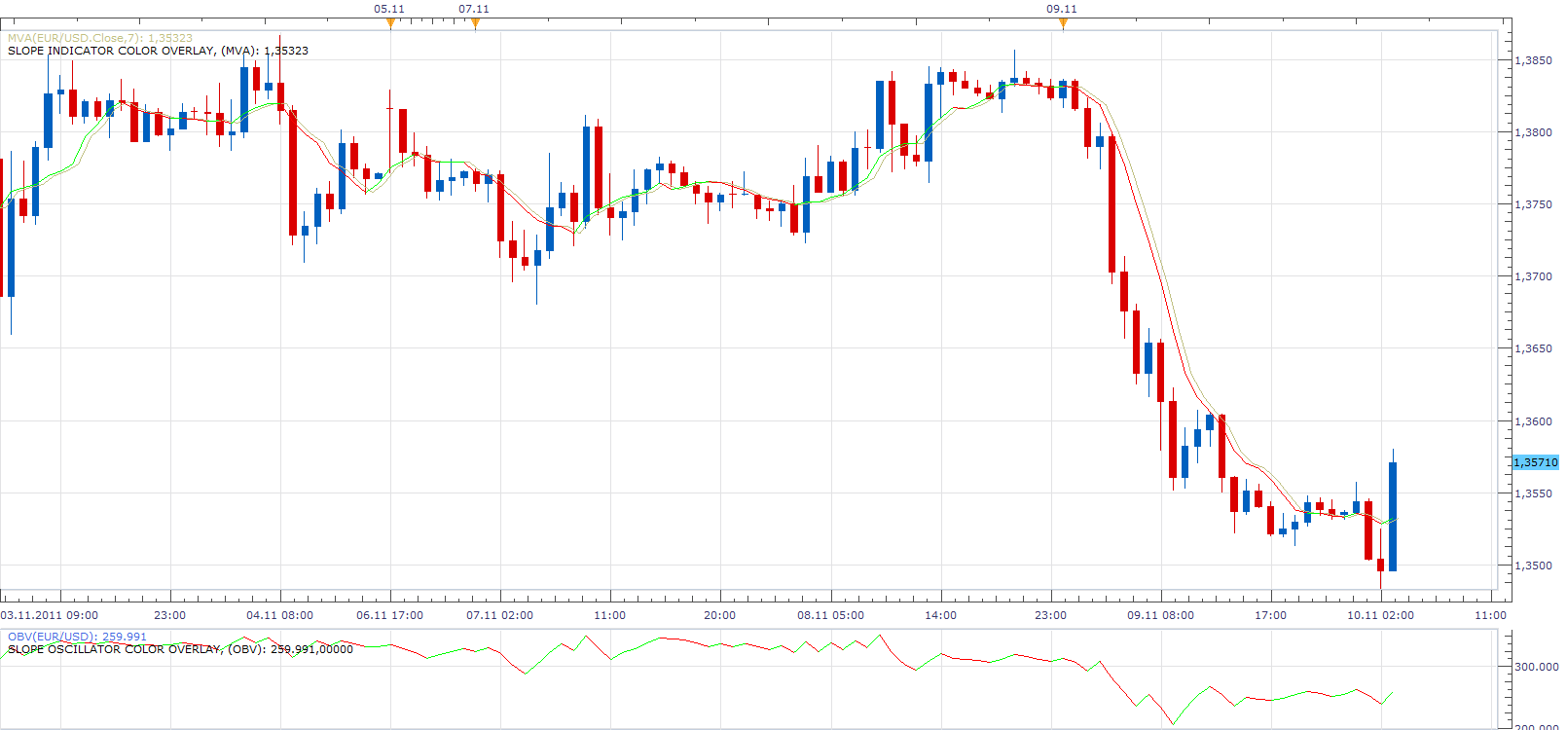Click the 09.11 08:00 time label

pyautogui.click(x=1161, y=615)
